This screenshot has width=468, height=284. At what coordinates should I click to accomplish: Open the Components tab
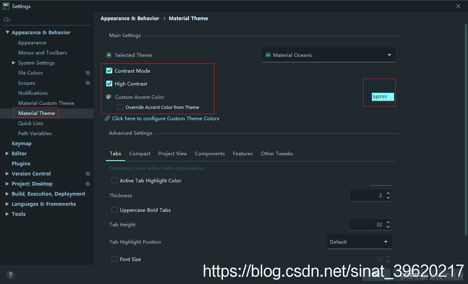click(x=210, y=154)
